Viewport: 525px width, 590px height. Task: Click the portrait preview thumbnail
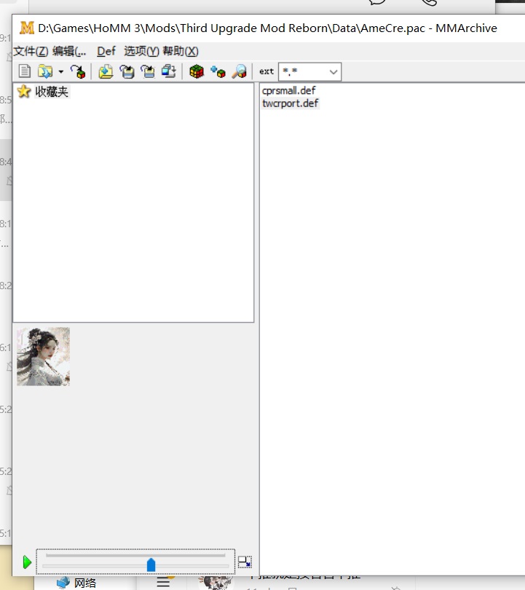[44, 356]
